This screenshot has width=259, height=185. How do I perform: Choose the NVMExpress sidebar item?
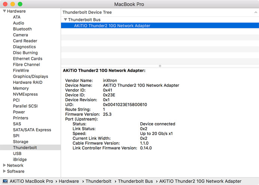pos(26,94)
